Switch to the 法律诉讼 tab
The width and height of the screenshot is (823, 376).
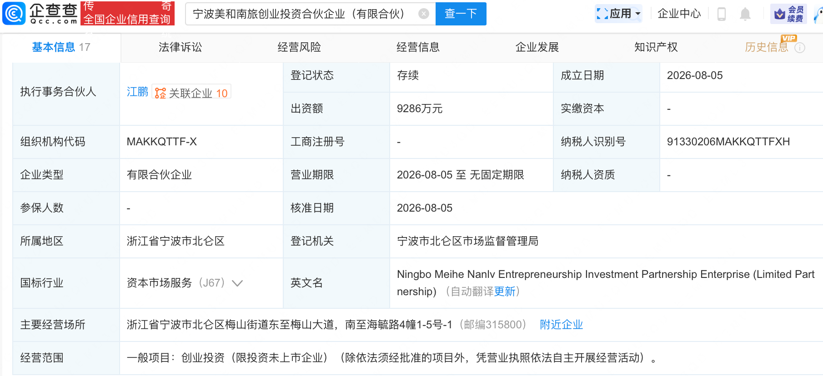181,47
